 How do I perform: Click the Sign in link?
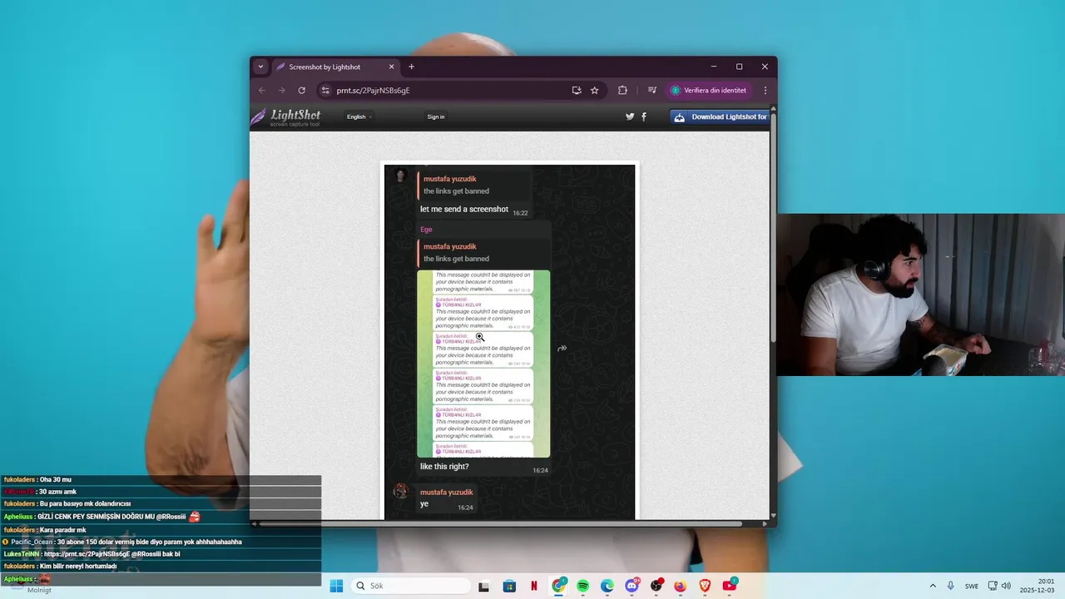pos(436,116)
